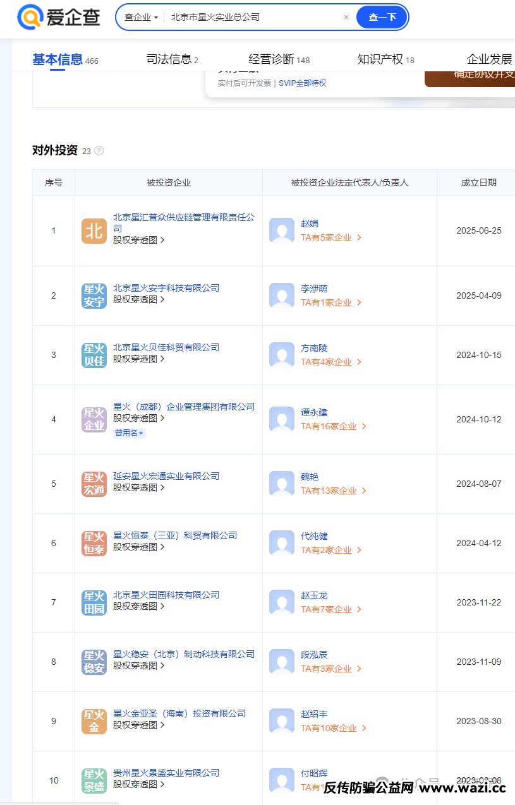Open 北京星火田园科技有限公司 company page
This screenshot has width=515, height=805.
coord(166,595)
